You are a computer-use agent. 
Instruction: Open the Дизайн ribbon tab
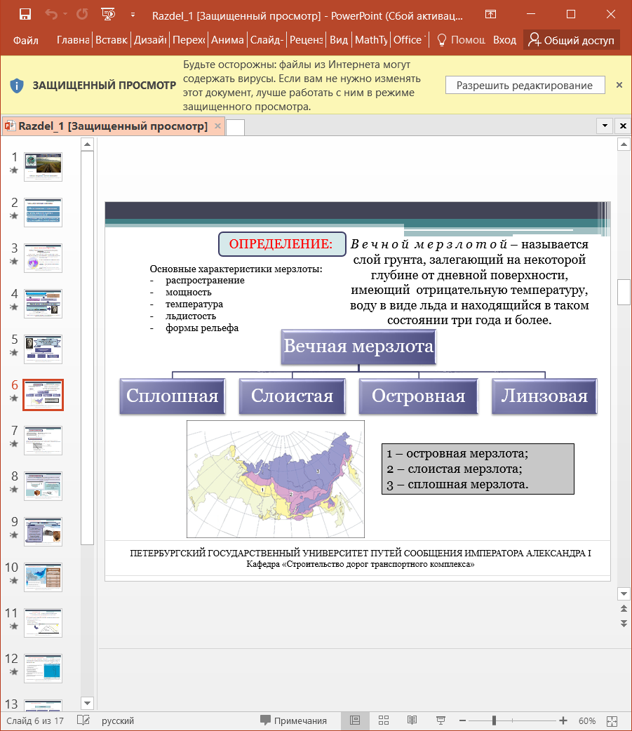pyautogui.click(x=150, y=40)
